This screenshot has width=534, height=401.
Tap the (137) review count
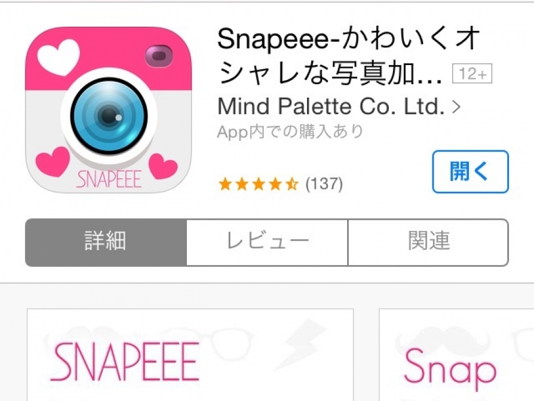tap(324, 184)
